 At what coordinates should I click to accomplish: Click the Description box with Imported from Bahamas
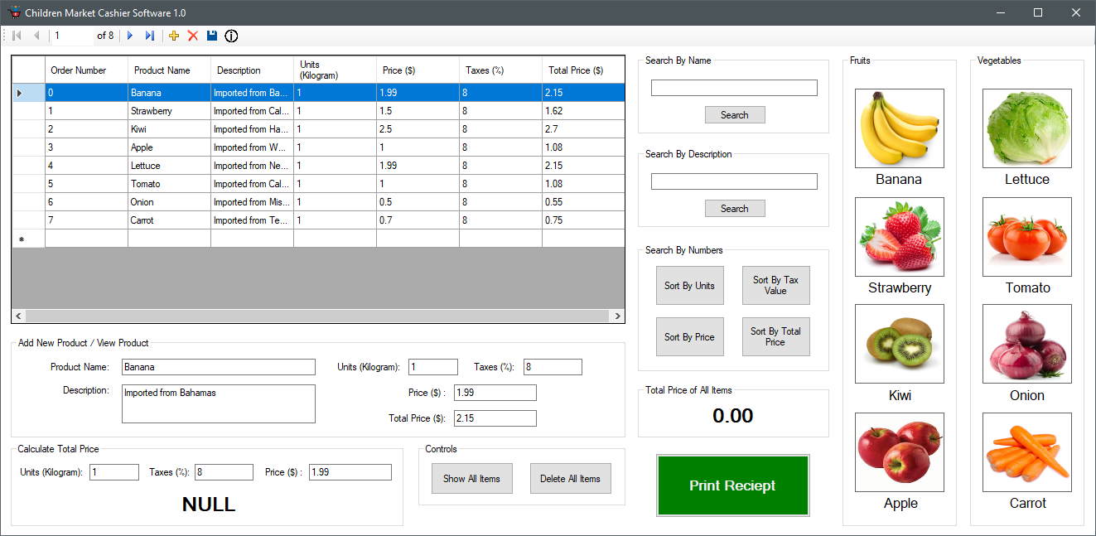point(219,403)
